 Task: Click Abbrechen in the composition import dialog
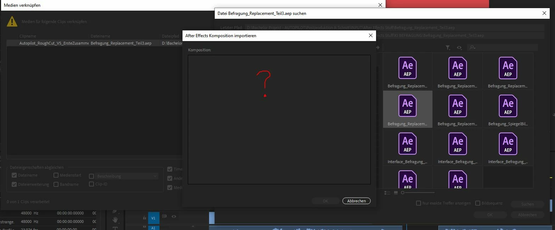click(357, 201)
